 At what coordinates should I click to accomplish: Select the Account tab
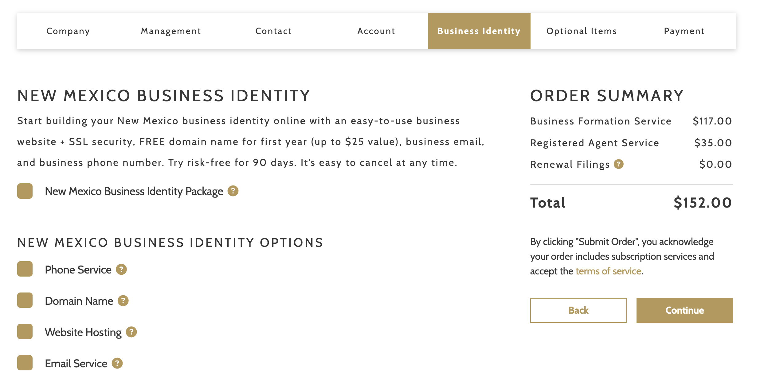(376, 31)
